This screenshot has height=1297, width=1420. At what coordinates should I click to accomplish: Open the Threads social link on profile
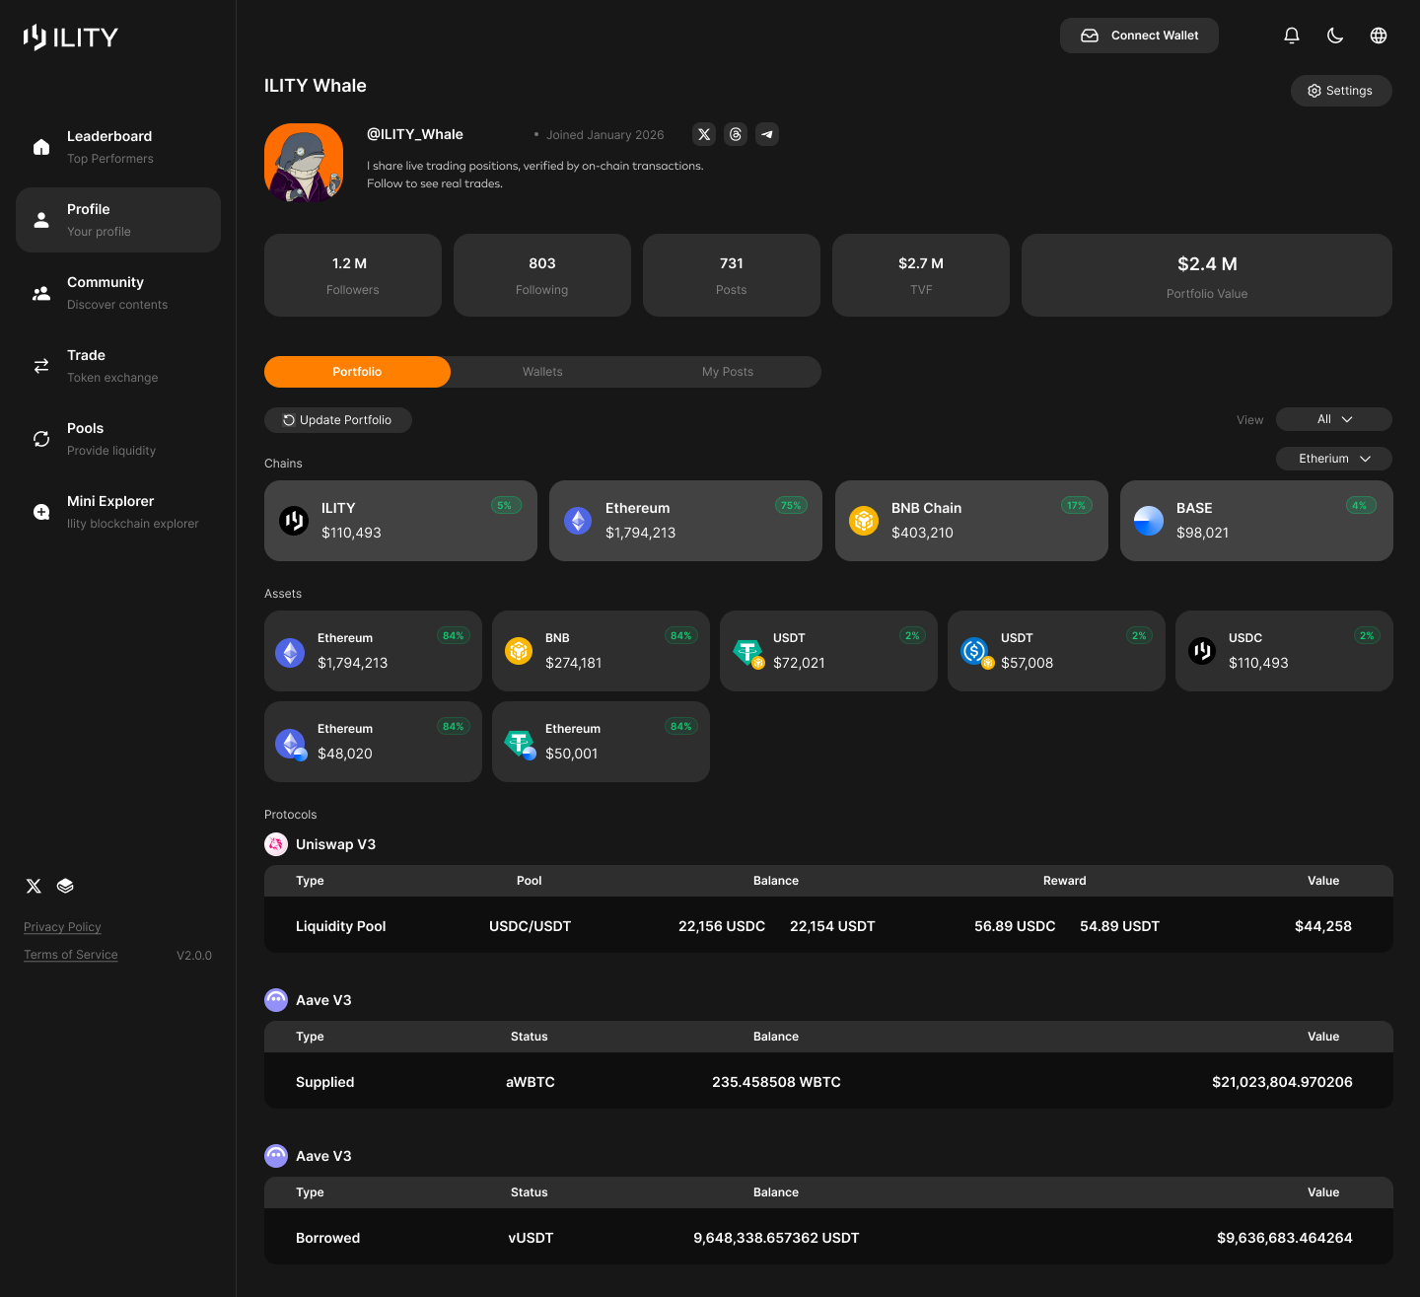(x=736, y=134)
